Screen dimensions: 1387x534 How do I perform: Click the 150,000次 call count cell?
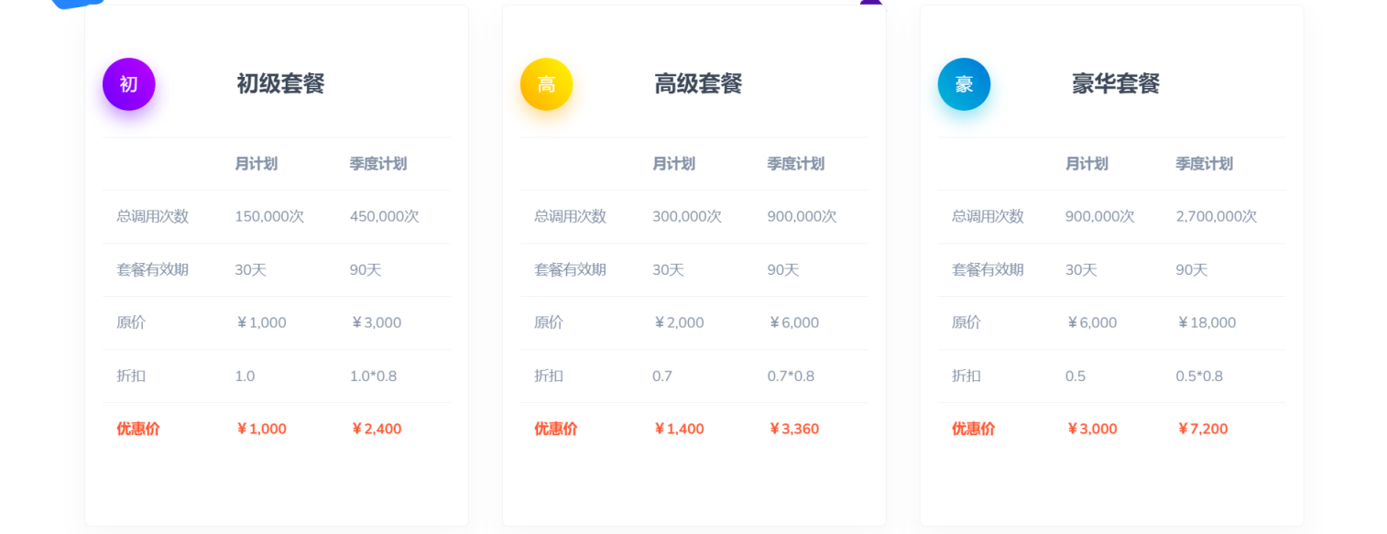click(269, 217)
